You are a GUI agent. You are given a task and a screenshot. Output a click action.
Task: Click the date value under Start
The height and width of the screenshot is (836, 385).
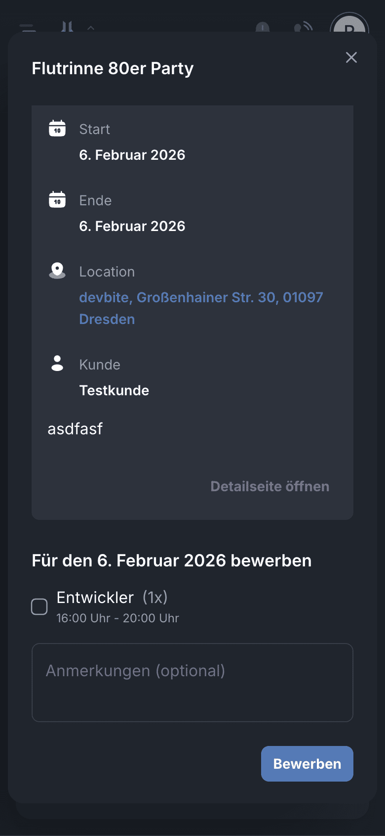coord(132,155)
